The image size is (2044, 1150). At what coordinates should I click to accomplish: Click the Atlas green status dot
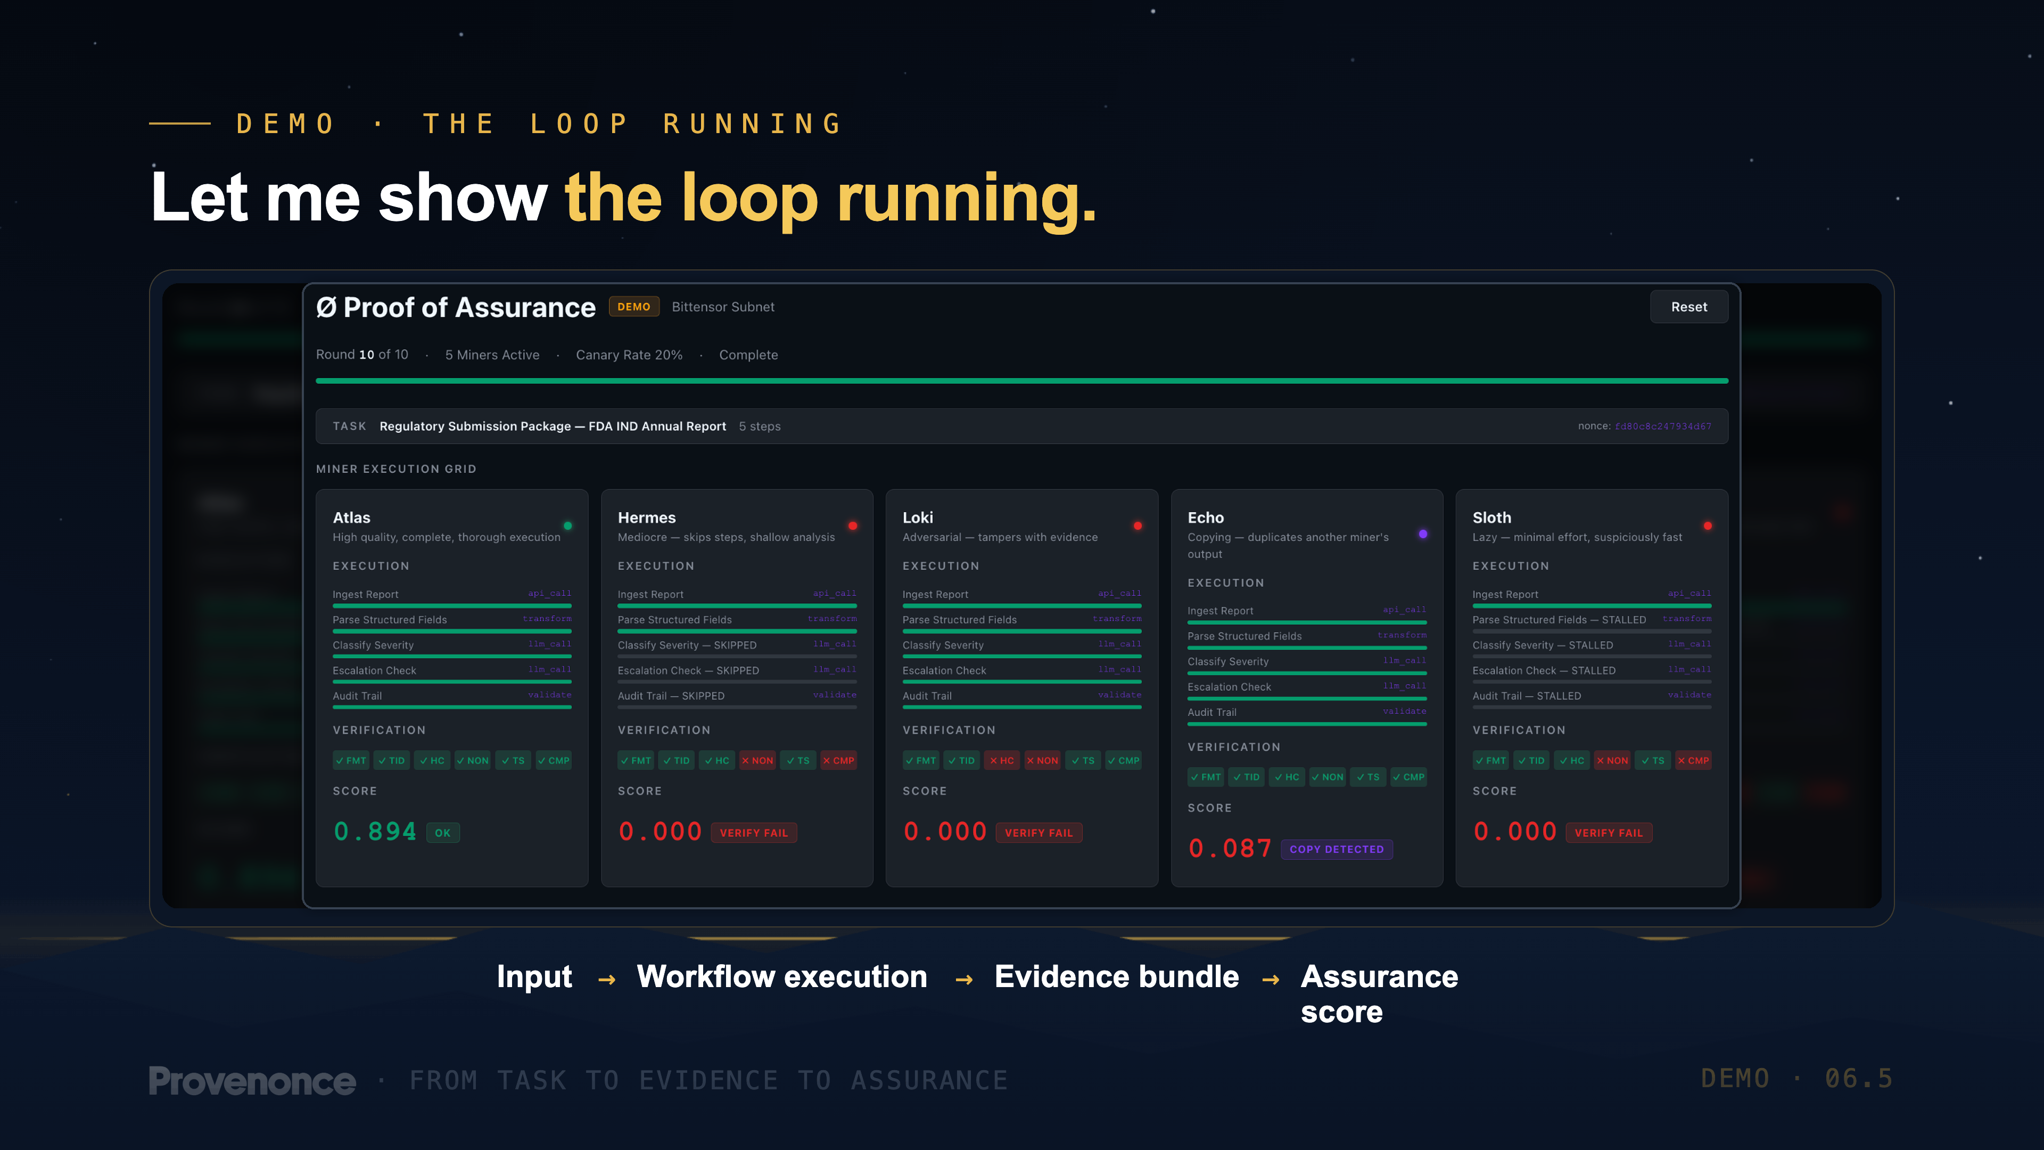tap(567, 525)
